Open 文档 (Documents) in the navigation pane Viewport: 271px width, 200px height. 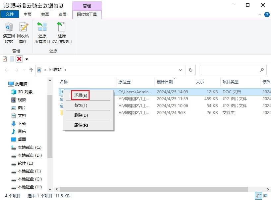19,116
